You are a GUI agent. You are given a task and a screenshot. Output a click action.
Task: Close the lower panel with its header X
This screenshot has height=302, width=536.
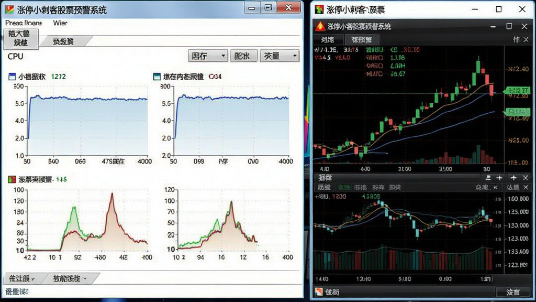[526, 178]
